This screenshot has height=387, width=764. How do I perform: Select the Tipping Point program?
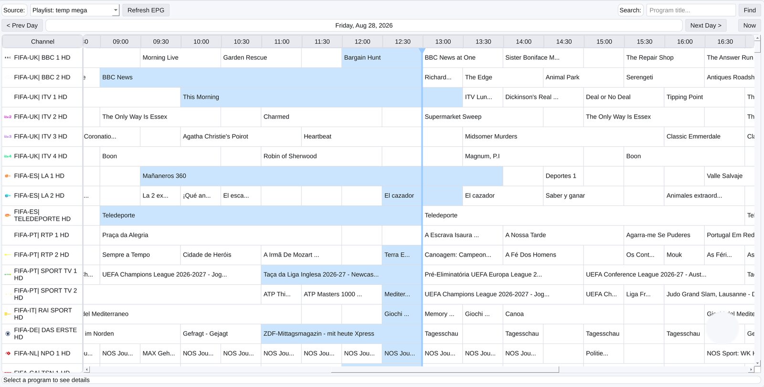pos(704,97)
